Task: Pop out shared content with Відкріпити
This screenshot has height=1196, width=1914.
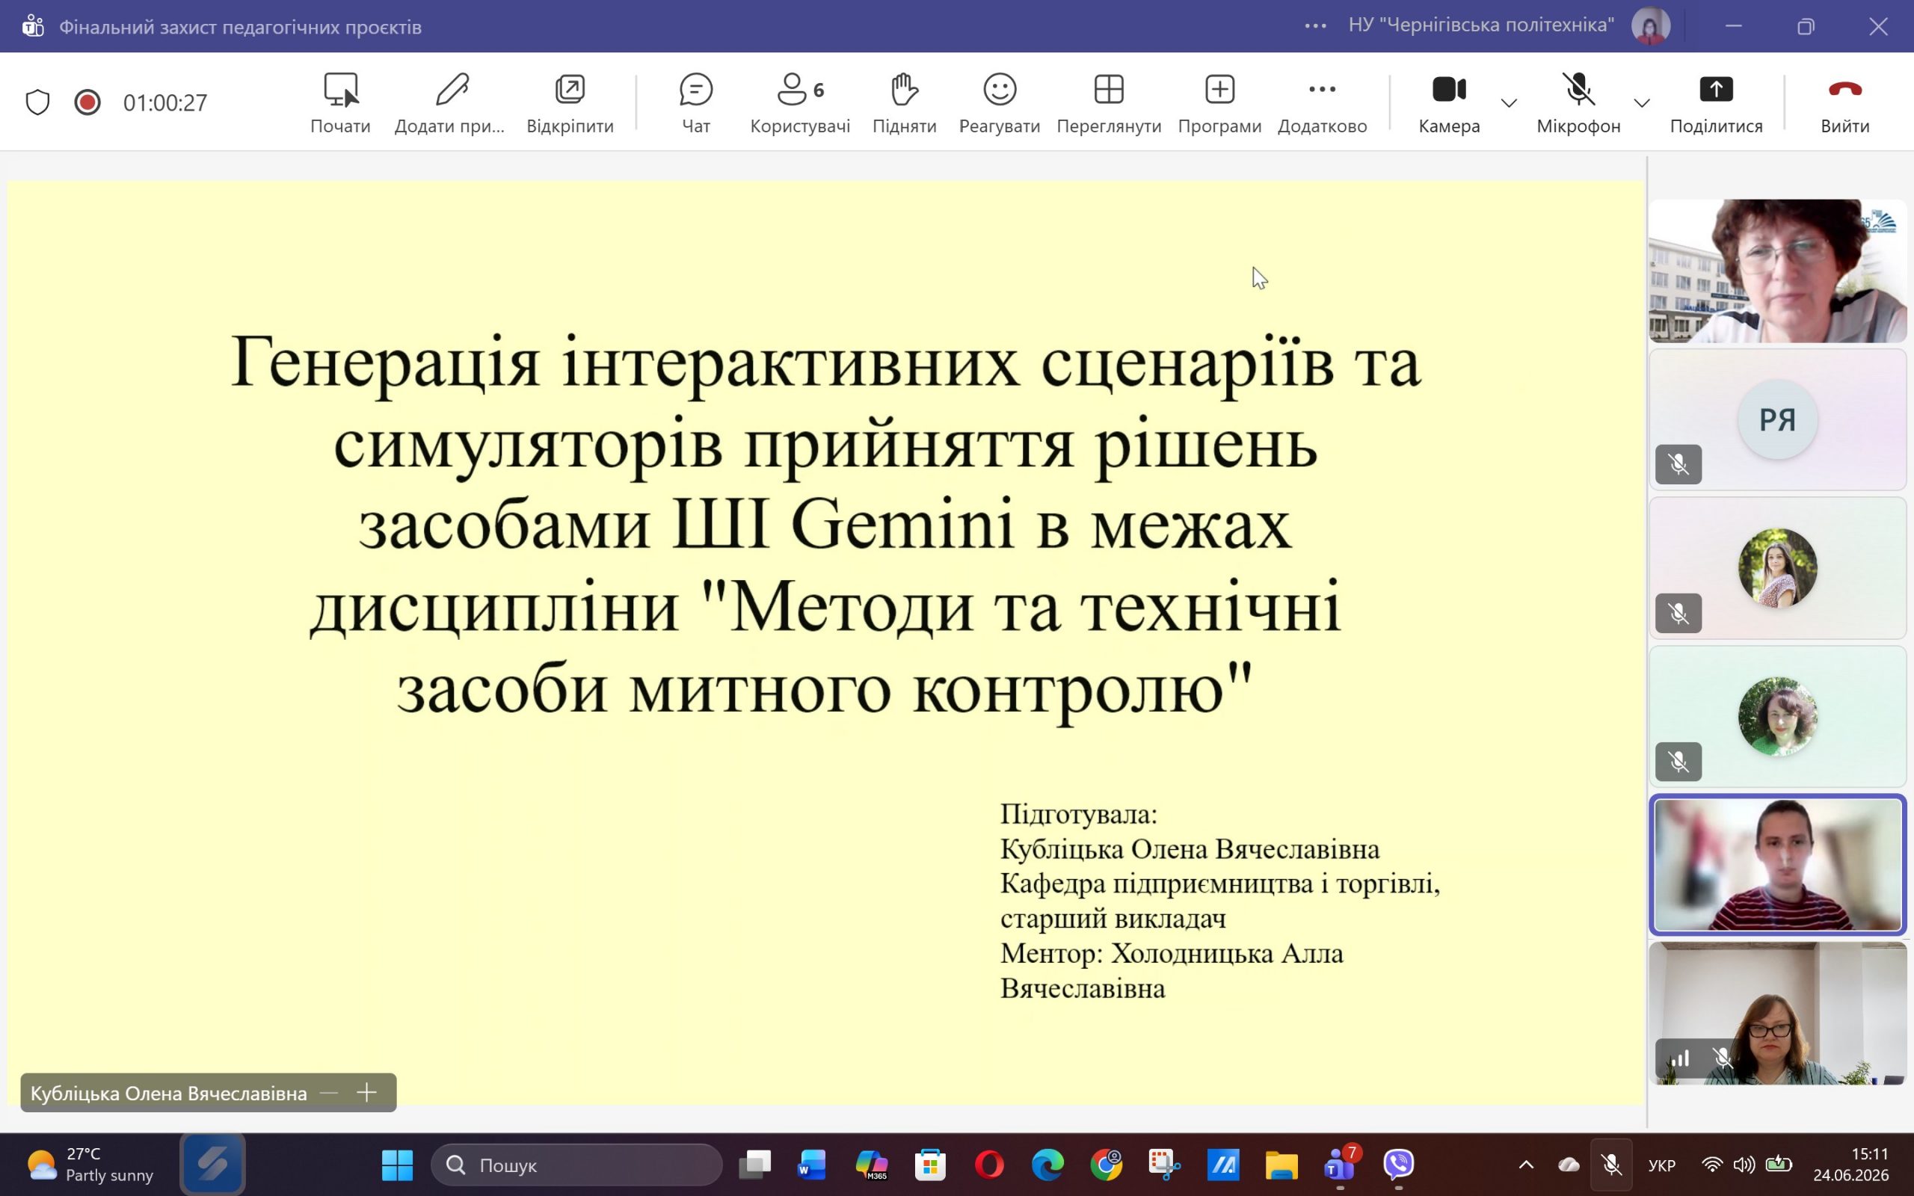Action: point(570,103)
